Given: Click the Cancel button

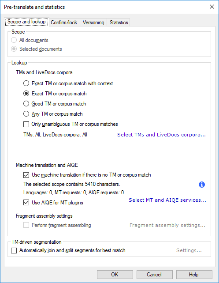Looking at the screenshot, I should click(155, 275).
